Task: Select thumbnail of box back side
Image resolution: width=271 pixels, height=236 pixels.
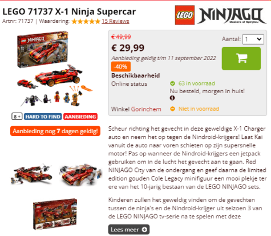Action: (55, 214)
